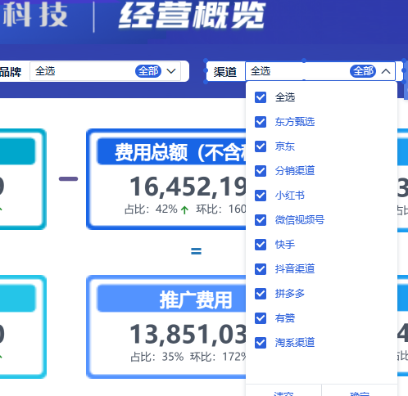
Task: Select 微信视频号 option in the list
Action: click(300, 220)
